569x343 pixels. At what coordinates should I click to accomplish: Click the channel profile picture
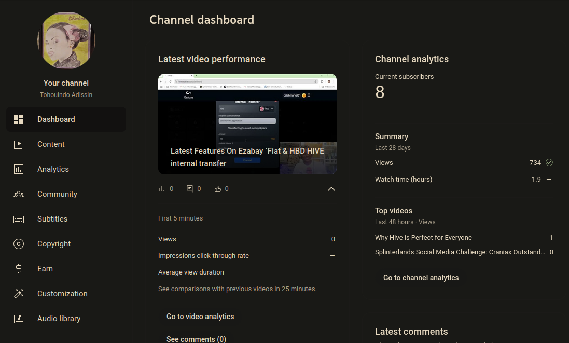(66, 40)
